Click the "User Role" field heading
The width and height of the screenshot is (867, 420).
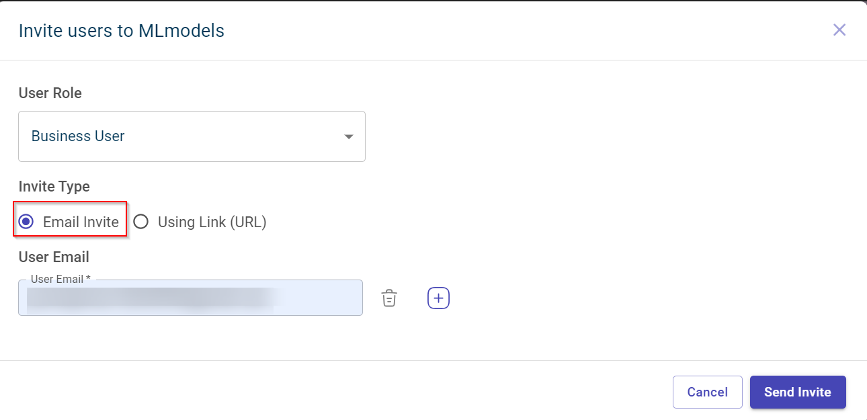50,93
